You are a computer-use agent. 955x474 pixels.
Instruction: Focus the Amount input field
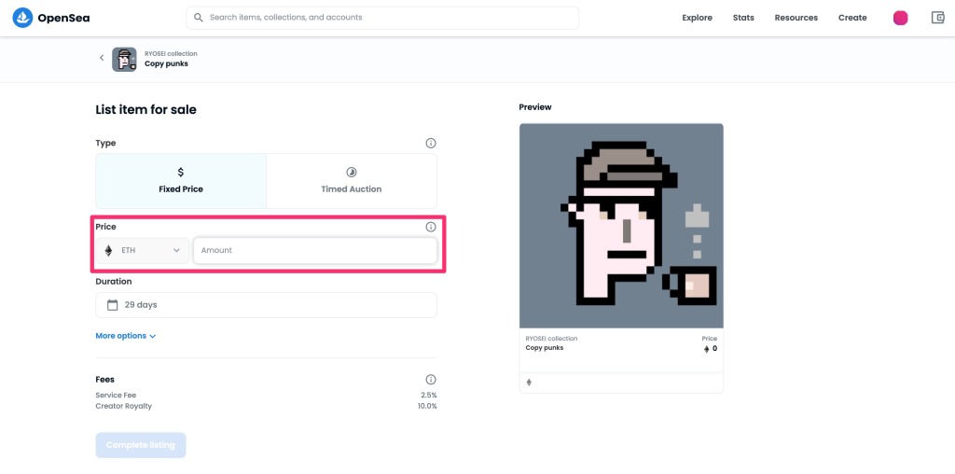pos(315,250)
